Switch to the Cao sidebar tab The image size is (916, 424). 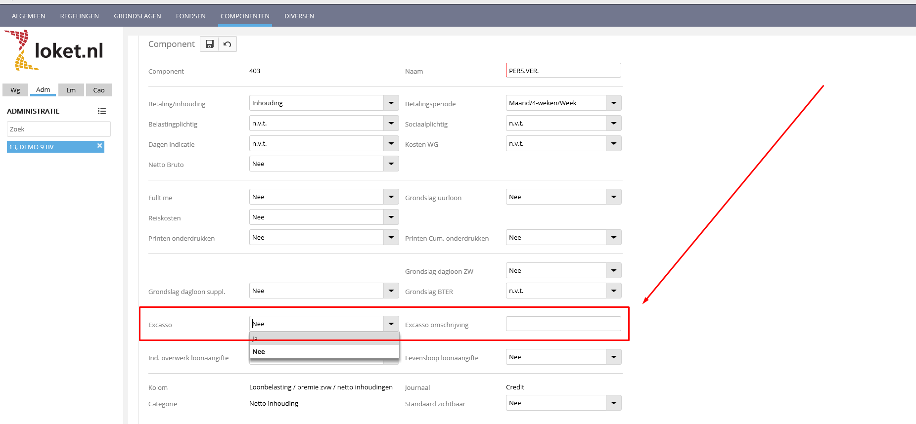[x=99, y=90]
